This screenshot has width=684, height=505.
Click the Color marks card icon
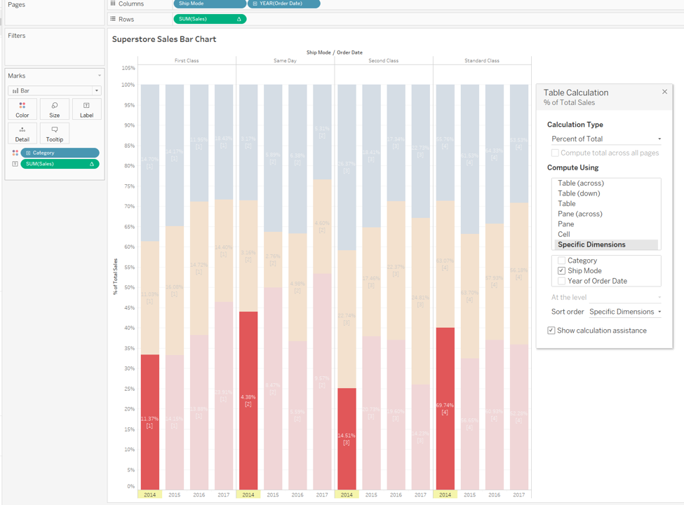(22, 109)
